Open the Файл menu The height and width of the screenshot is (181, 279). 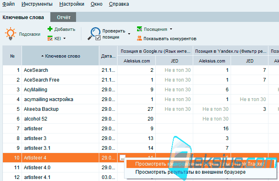click(9, 4)
